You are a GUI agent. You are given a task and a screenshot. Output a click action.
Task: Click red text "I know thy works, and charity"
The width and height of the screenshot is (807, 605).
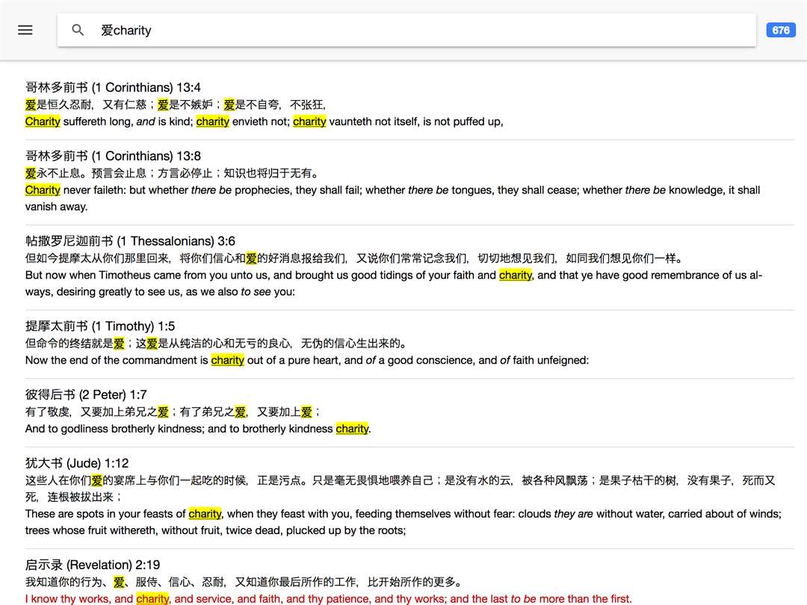click(x=97, y=599)
